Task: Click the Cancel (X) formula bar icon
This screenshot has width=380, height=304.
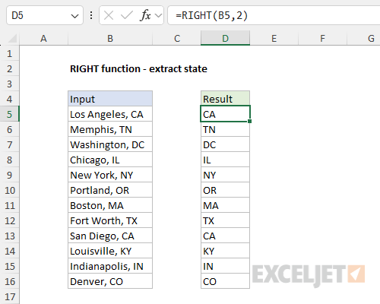Action: coord(109,16)
